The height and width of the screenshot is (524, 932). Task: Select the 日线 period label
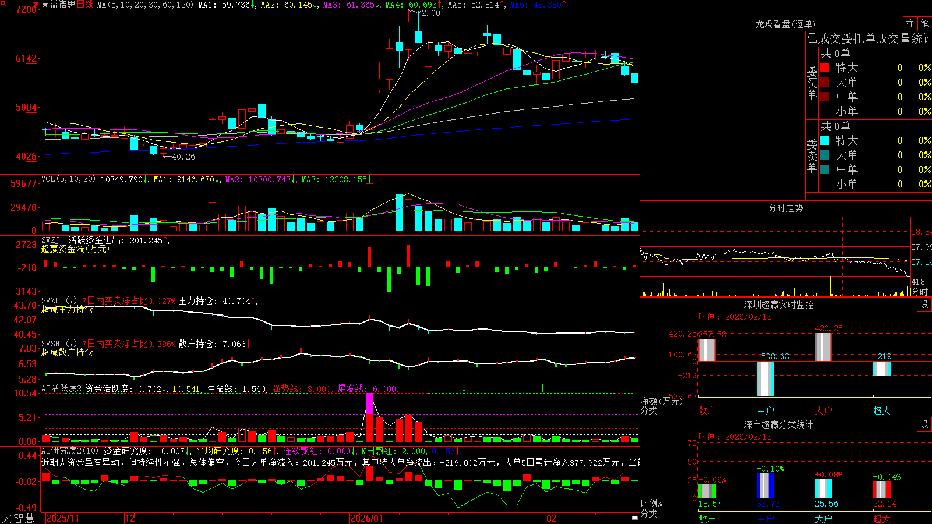(86, 5)
